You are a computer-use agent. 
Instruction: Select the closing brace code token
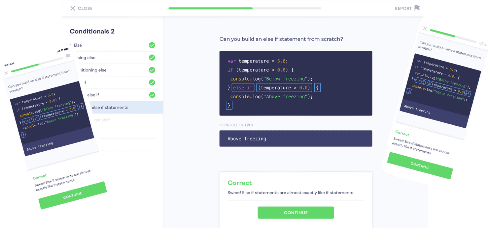point(229,105)
